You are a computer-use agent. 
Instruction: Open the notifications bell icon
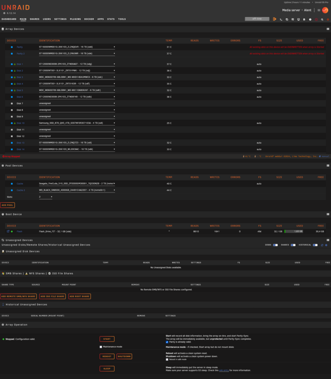tap(328, 19)
